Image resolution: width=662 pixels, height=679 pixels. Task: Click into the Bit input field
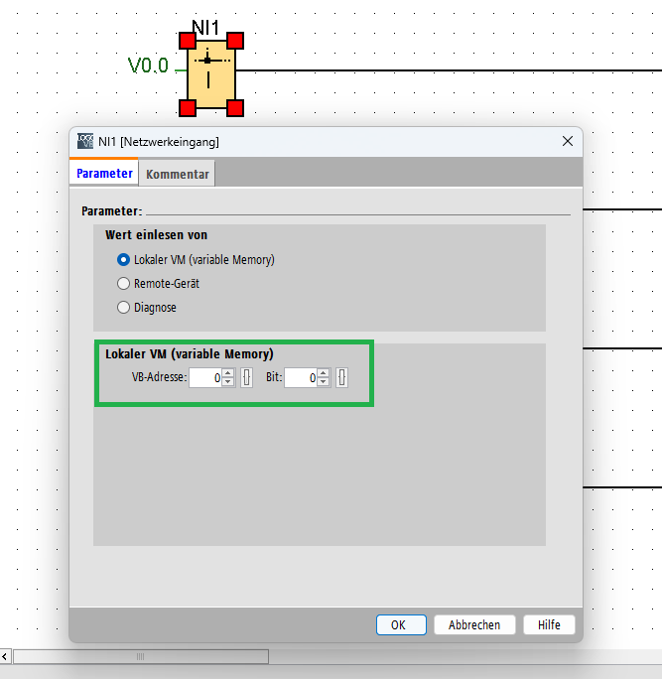tap(301, 377)
